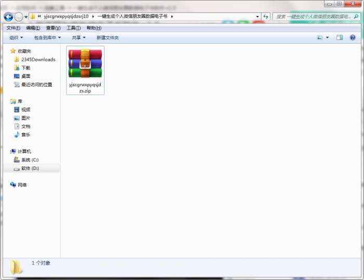Open 最近访问的位置 recent places
The image size is (364, 280).
37,85
